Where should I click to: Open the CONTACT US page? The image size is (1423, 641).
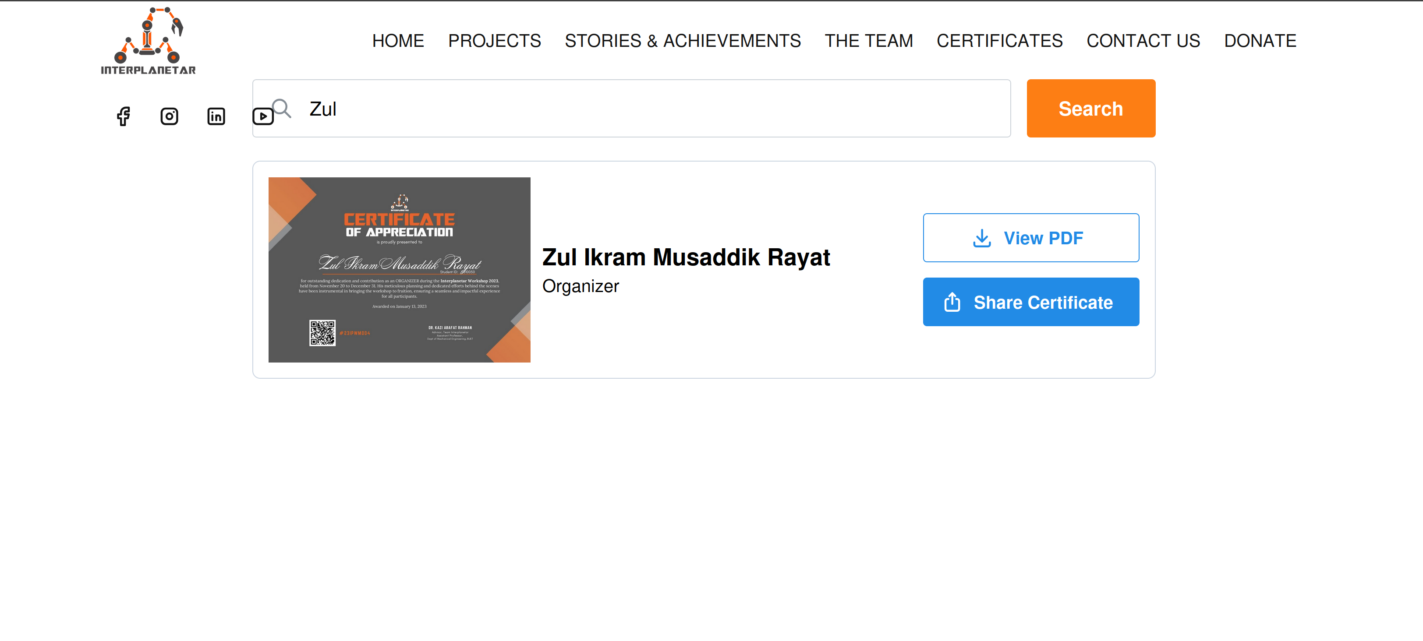(1143, 41)
